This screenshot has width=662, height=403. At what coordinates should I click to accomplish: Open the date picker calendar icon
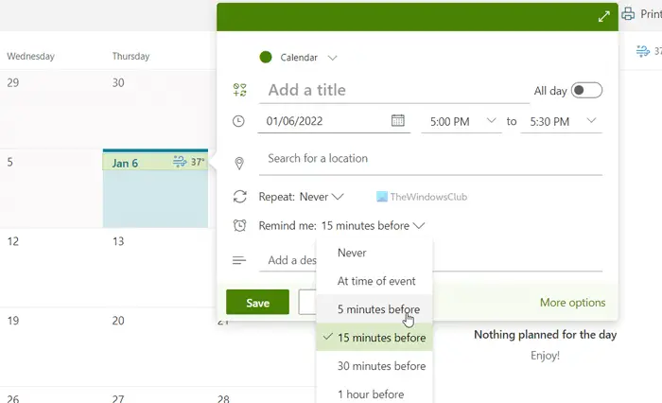[x=398, y=120]
